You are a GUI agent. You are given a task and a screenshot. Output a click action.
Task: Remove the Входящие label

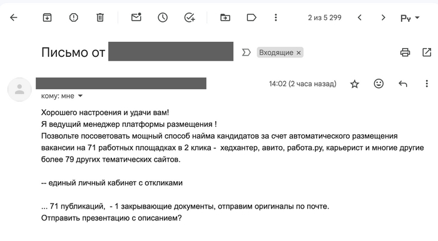(298, 52)
